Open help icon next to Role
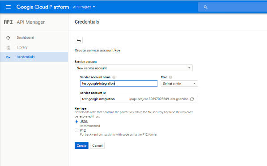 (170, 77)
